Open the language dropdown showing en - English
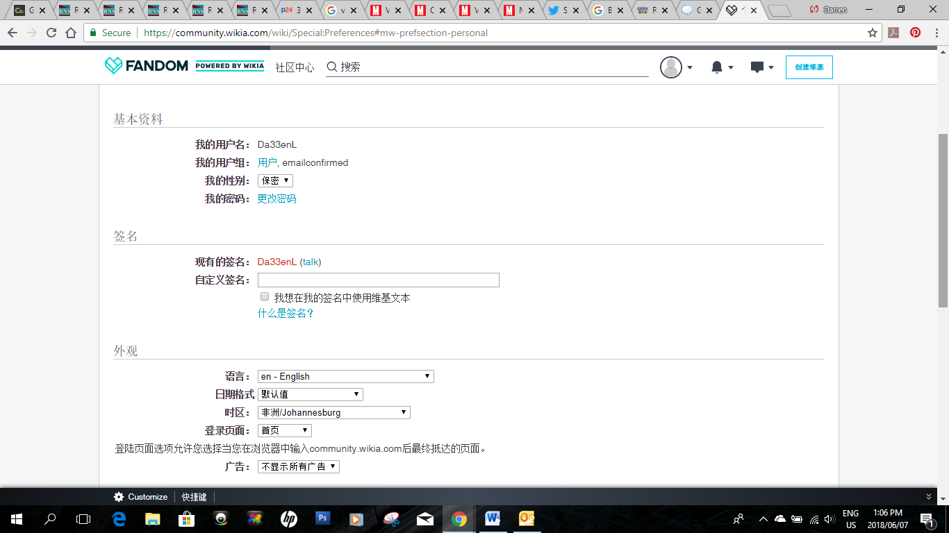The width and height of the screenshot is (949, 533). tap(345, 376)
